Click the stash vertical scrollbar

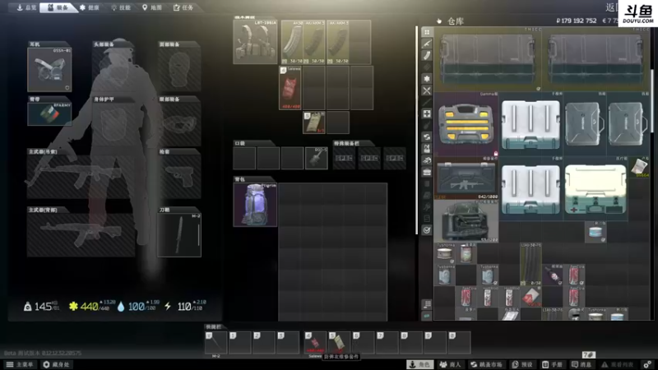[651, 100]
